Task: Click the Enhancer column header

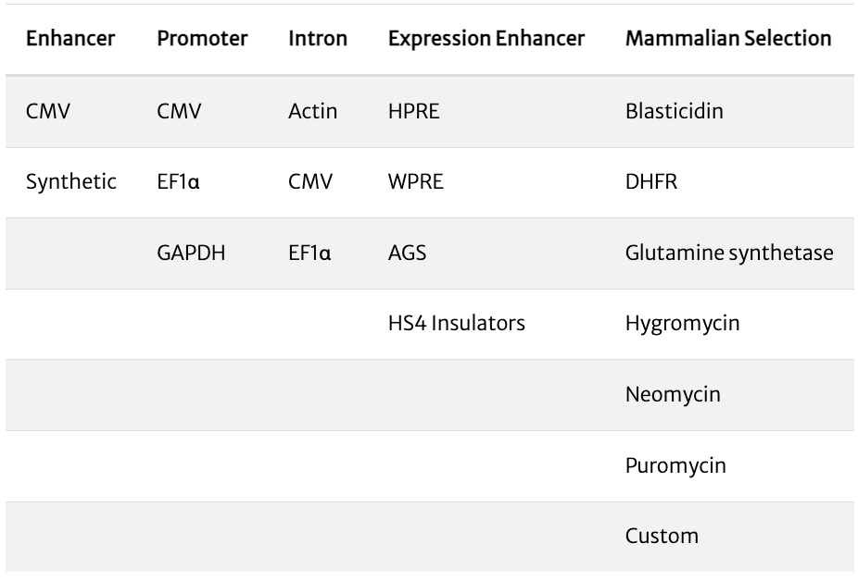Action: (70, 39)
